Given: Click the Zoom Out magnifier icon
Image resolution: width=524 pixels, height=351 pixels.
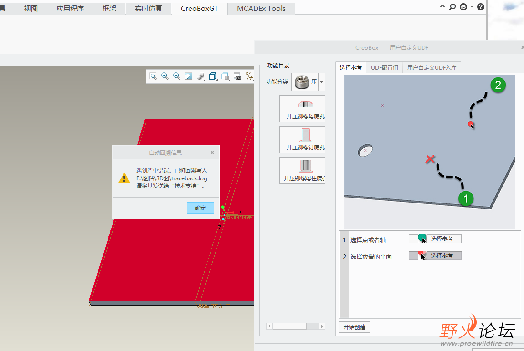Looking at the screenshot, I should pos(177,76).
